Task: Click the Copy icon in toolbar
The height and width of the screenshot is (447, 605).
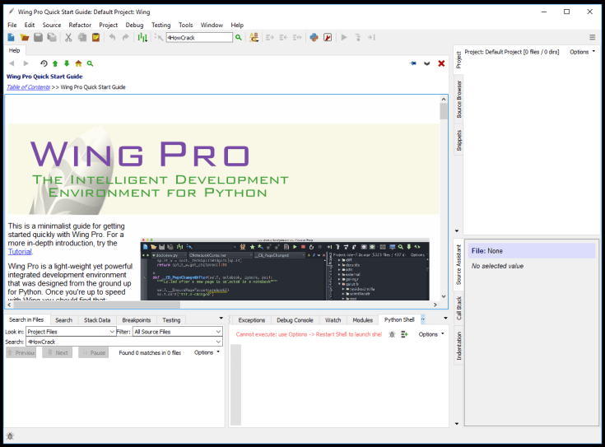Action: [82, 37]
